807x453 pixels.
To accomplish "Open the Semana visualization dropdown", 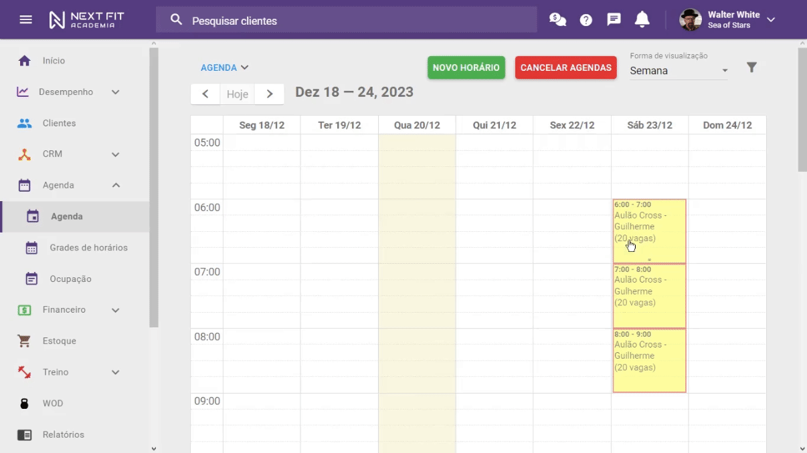I will coord(678,70).
